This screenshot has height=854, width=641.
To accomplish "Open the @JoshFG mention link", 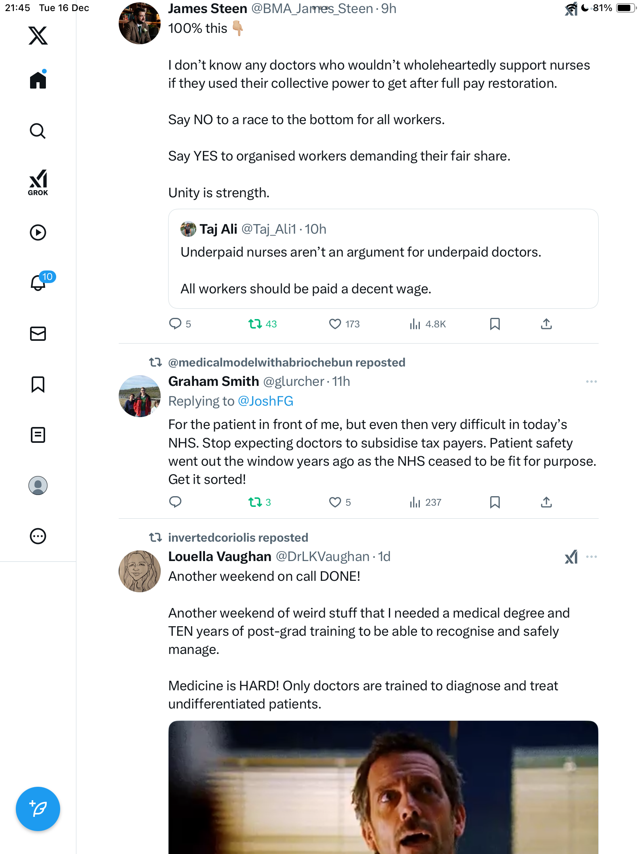I will [x=266, y=401].
